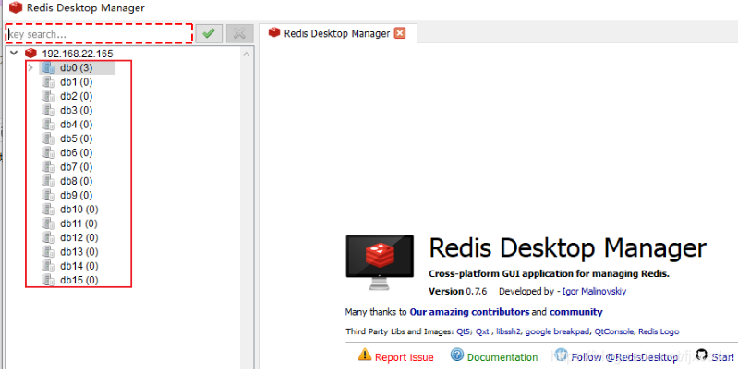The width and height of the screenshot is (738, 373).
Task: Click the database icon of db1 (0)
Action: coord(48,82)
